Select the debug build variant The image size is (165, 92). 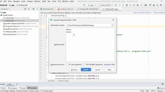69,30
